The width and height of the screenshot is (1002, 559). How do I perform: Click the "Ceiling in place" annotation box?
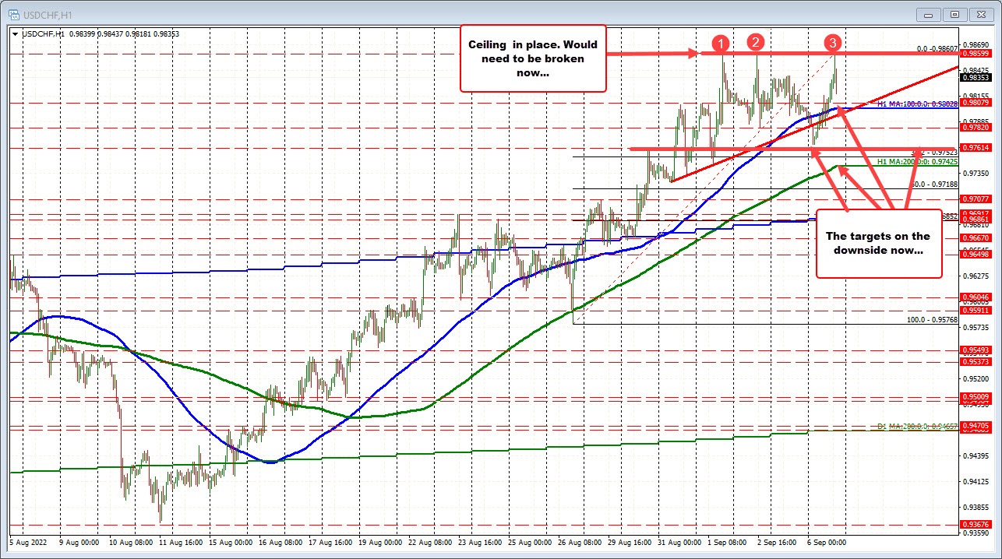533,59
